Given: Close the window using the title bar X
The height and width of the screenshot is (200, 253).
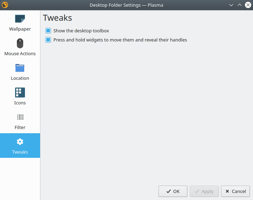Looking at the screenshot, I should click(x=247, y=5).
